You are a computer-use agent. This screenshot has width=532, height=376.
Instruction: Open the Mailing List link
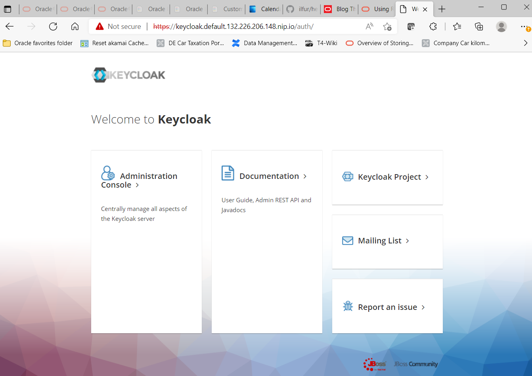pos(383,241)
